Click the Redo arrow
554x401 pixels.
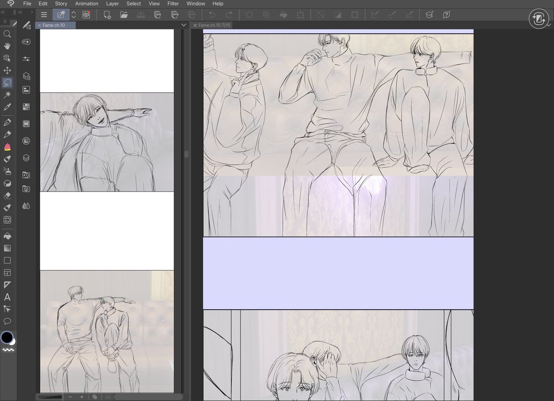[229, 15]
